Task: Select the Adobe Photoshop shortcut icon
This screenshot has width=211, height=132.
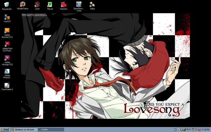Action: click(7, 74)
